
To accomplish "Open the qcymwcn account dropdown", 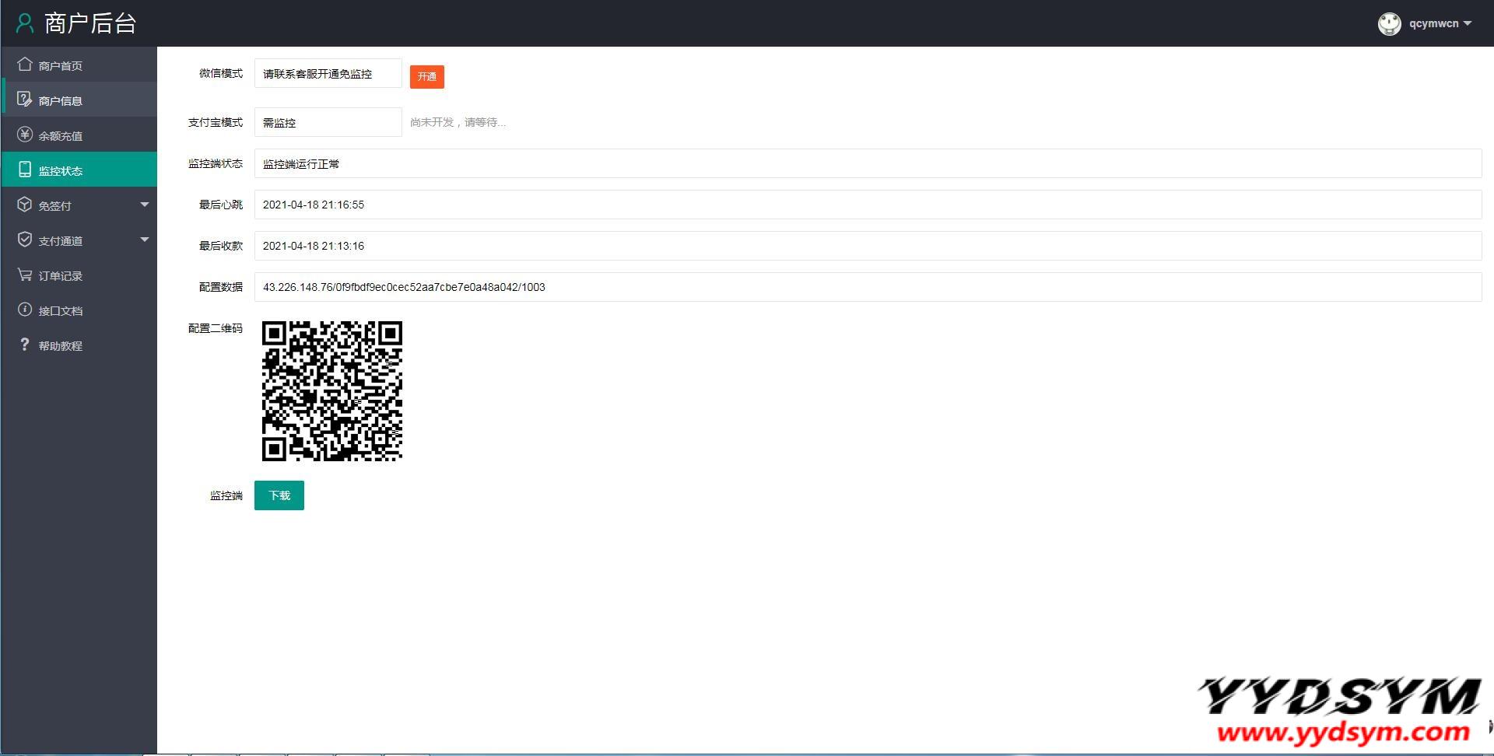I will click(1440, 23).
